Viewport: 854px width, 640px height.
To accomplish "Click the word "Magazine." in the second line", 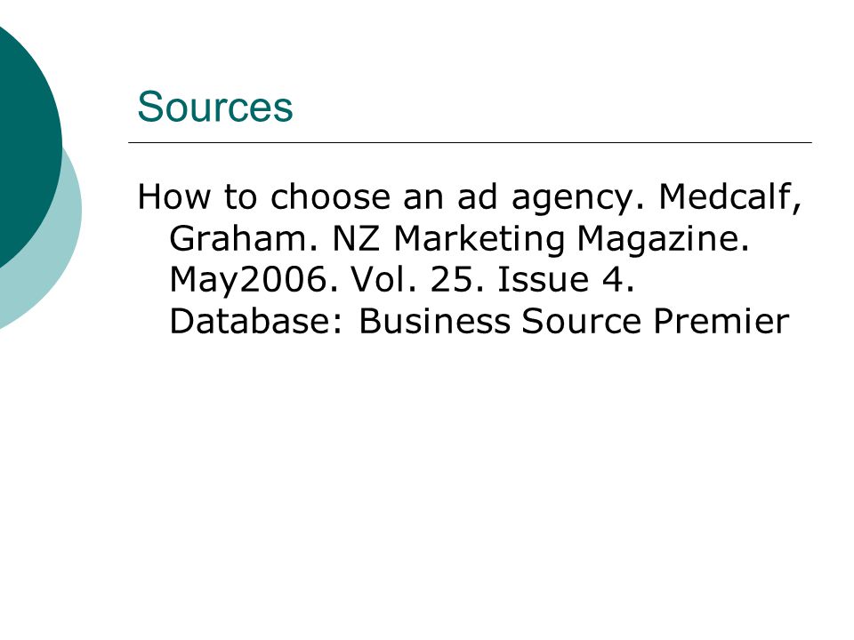I will pos(664,241).
